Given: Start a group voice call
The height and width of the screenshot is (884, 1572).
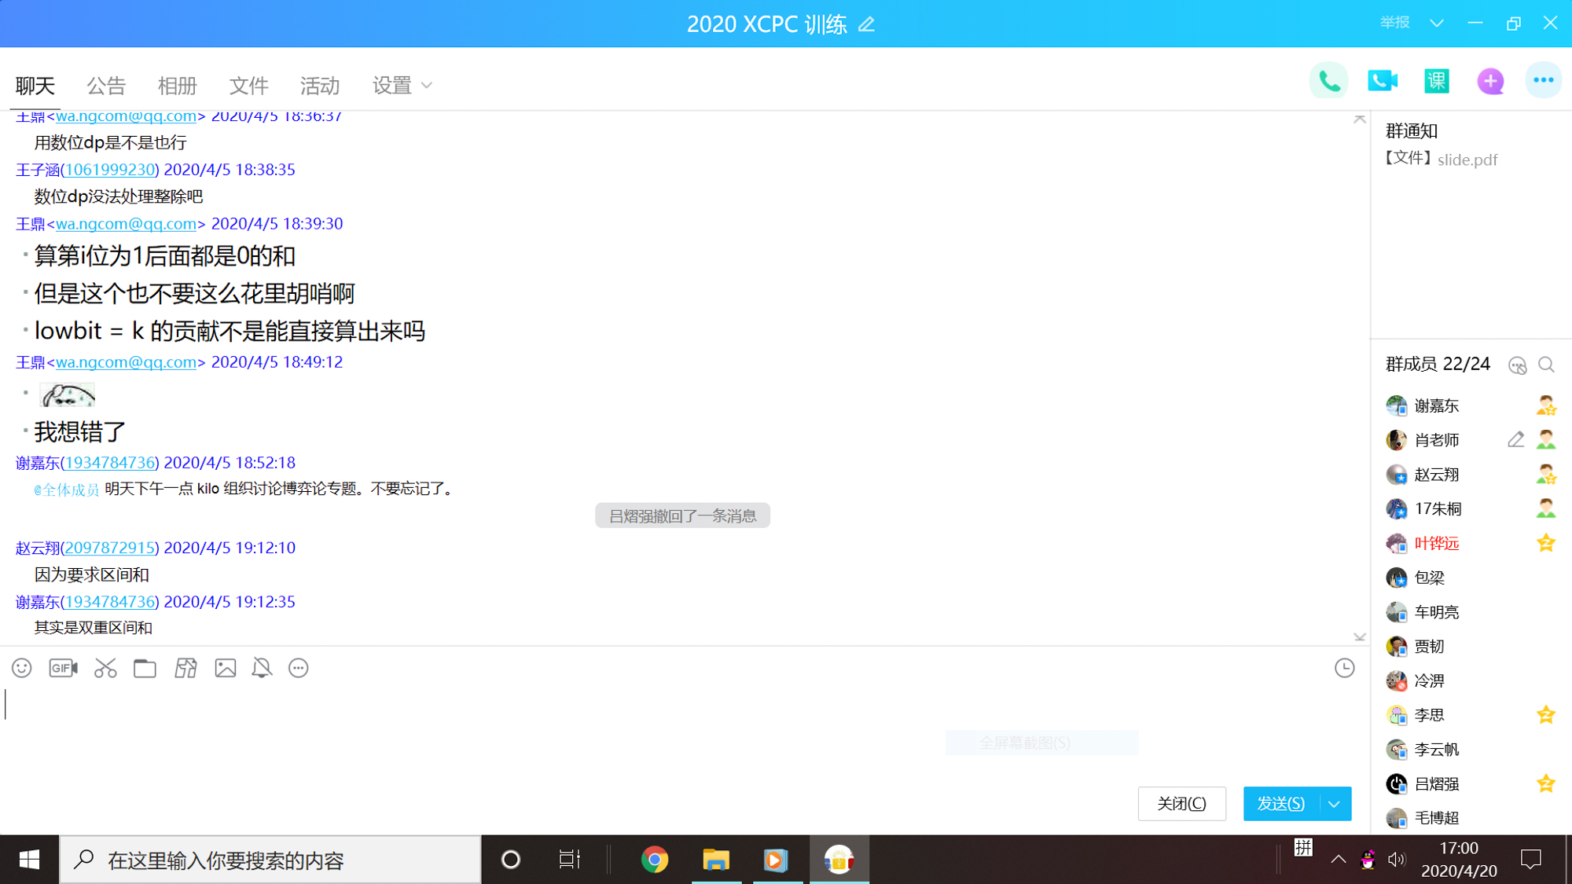Looking at the screenshot, I should [x=1329, y=81].
